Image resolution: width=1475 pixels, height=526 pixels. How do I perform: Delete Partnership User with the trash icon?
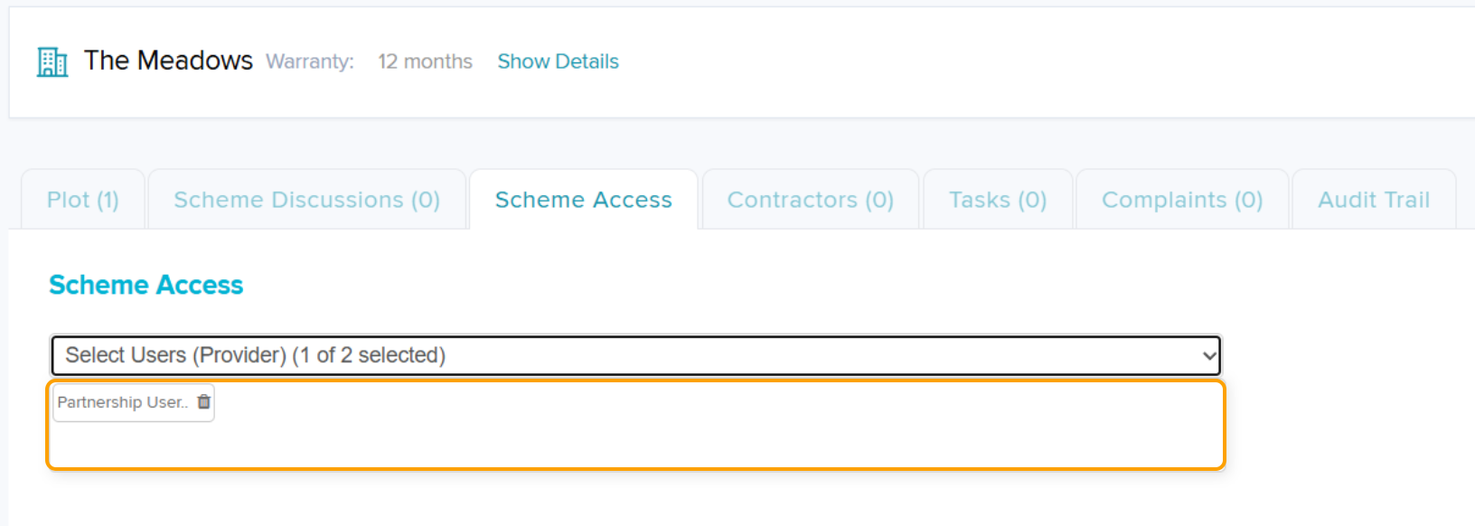pyautogui.click(x=204, y=402)
